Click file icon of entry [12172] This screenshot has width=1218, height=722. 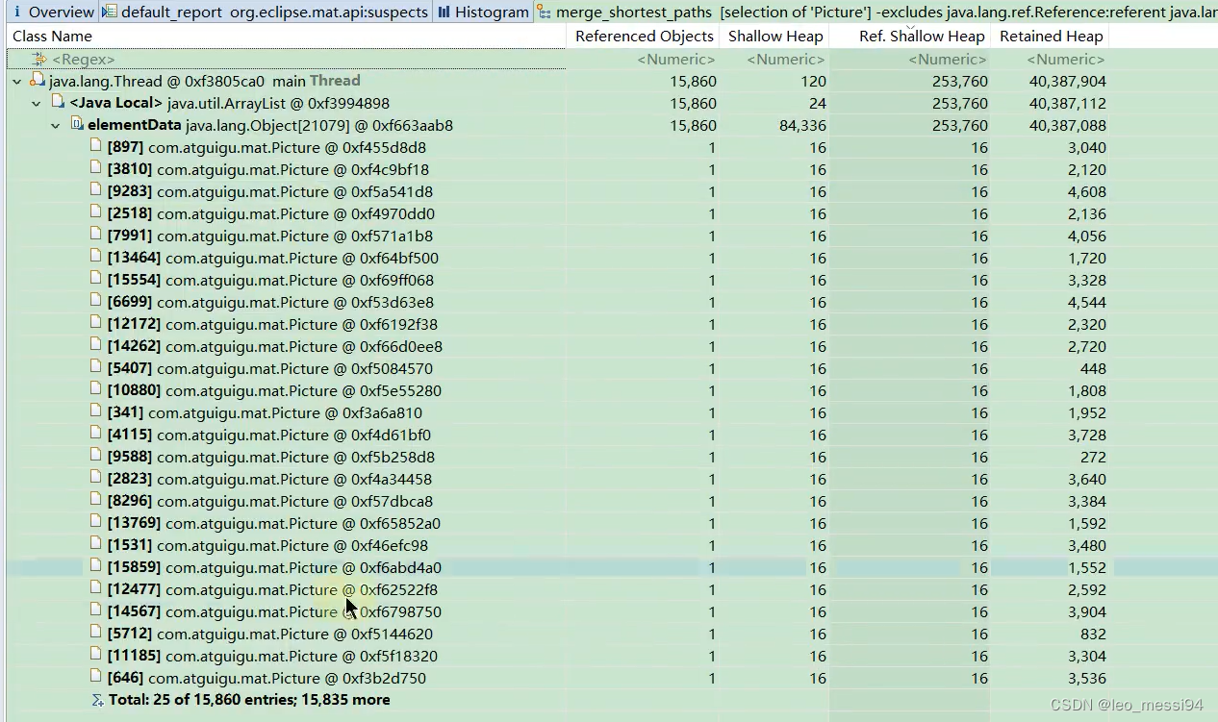pos(96,323)
